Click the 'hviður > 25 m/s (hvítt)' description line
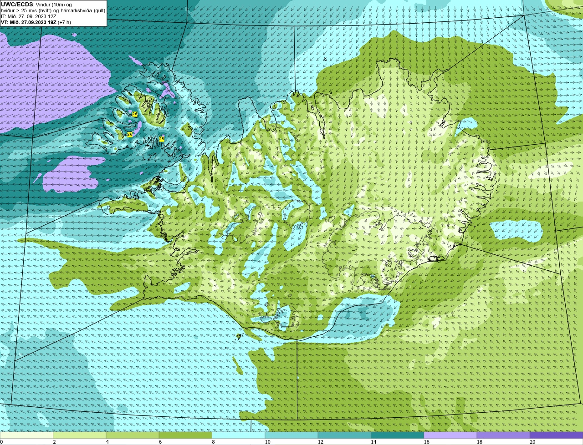The height and width of the screenshot is (445, 583). pyautogui.click(x=53, y=10)
